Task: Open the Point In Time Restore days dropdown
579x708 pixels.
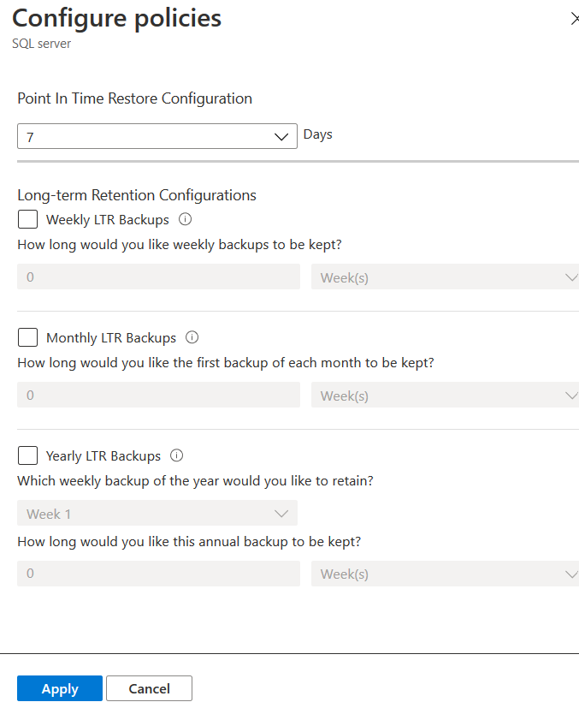Action: pyautogui.click(x=157, y=137)
